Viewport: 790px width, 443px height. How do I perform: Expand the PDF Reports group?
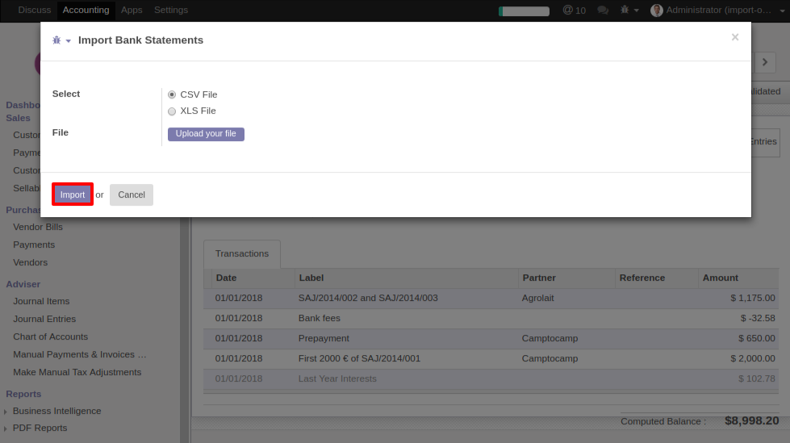(6, 428)
